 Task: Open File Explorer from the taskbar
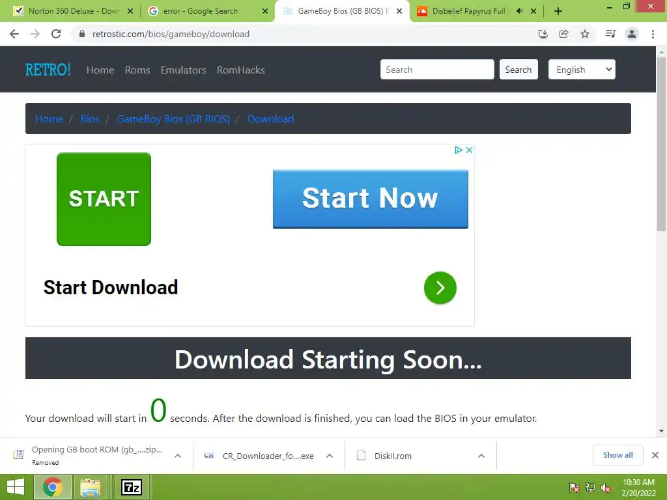[91, 487]
